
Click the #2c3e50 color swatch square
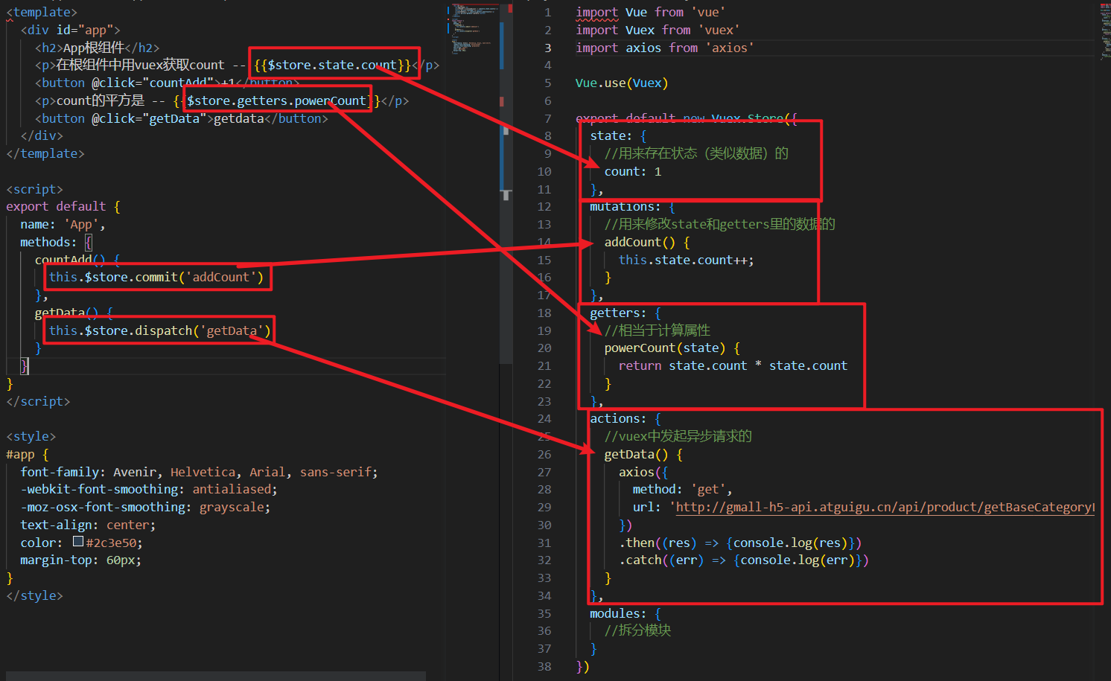click(78, 542)
